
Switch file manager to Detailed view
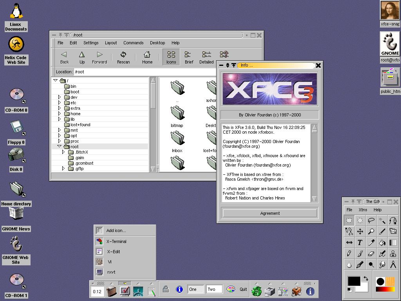(206, 57)
